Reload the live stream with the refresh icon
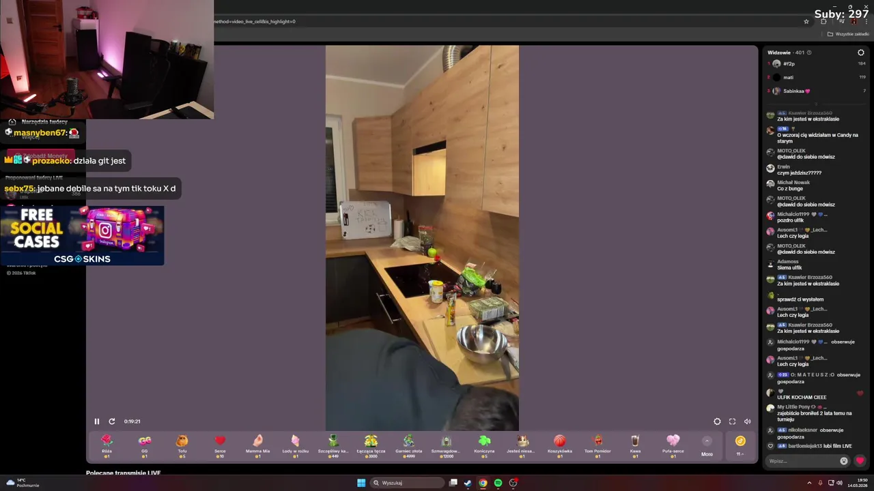Viewport: 874px width, 491px height. [x=112, y=421]
